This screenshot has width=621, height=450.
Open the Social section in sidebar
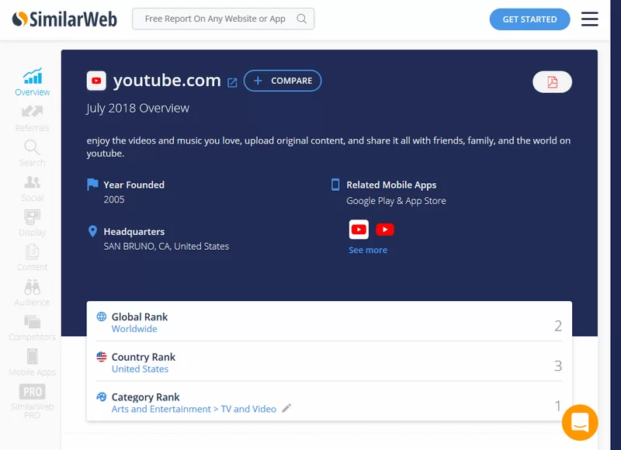(32, 189)
